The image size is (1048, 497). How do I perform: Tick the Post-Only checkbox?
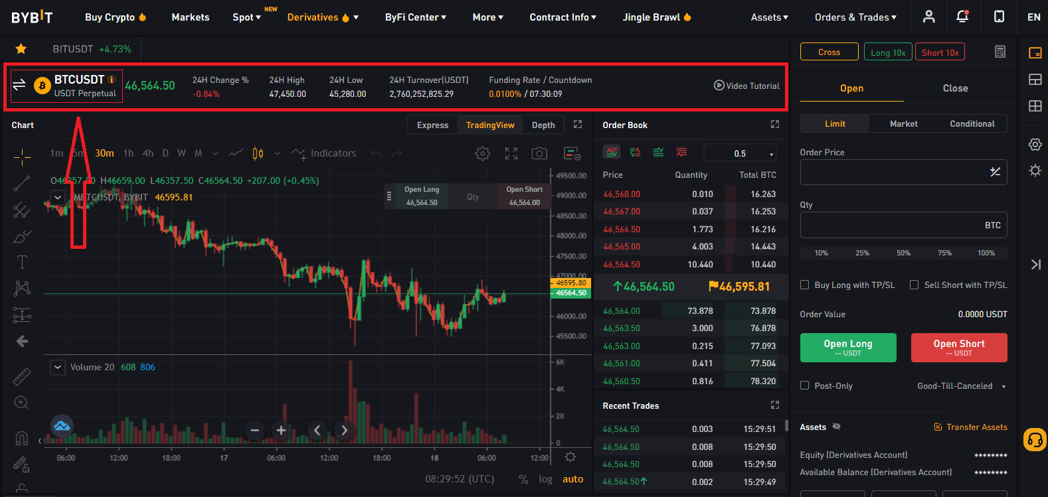(x=805, y=386)
